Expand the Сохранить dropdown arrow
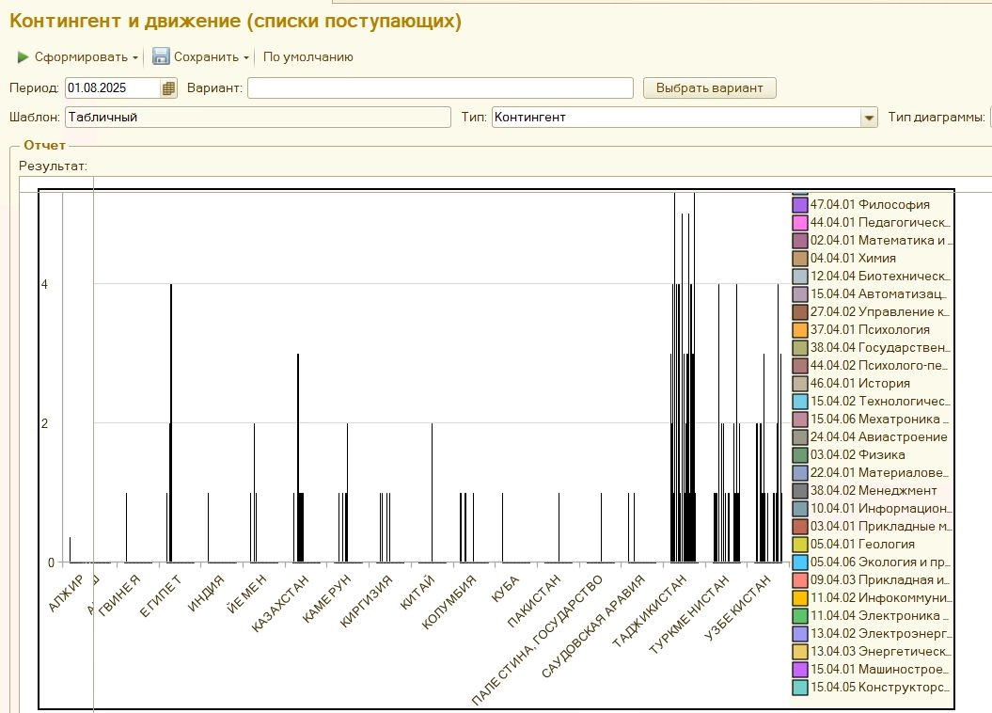Viewport: 992px width, 713px height. [x=246, y=58]
